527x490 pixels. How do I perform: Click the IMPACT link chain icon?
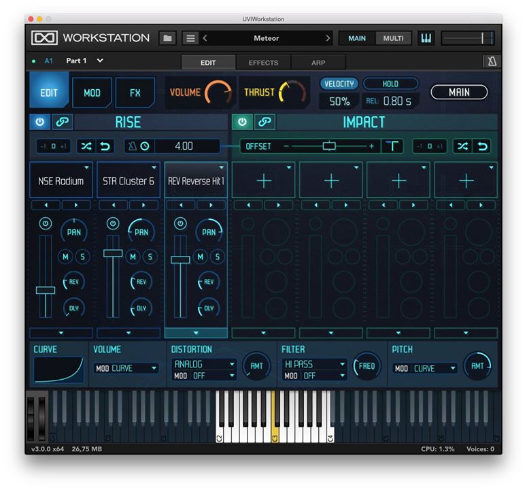[x=265, y=121]
